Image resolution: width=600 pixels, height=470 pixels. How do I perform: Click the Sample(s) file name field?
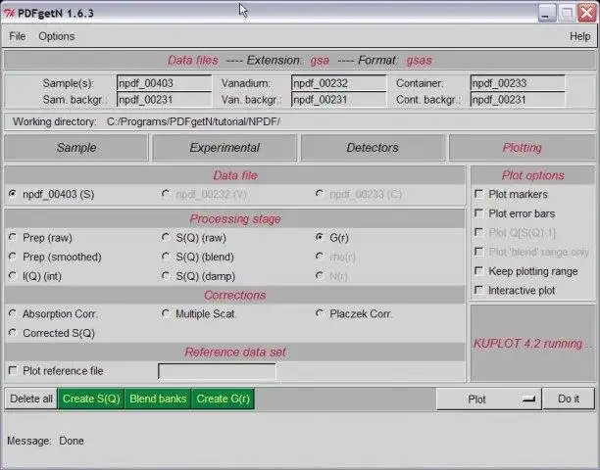[x=164, y=83]
